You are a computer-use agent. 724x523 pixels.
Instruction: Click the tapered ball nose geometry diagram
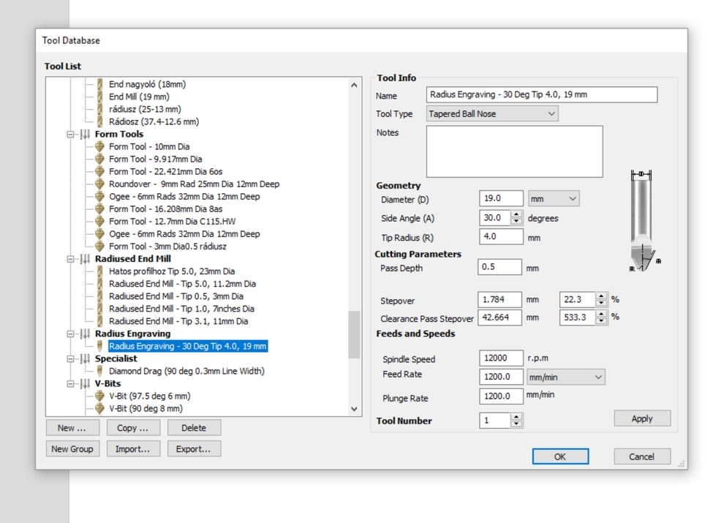[642, 221]
